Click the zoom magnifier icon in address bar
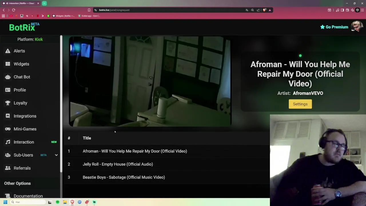This screenshot has height=206, width=366. coord(252,10)
